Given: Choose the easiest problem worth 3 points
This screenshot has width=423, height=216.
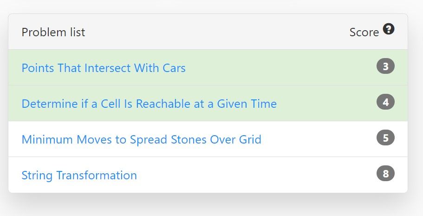Looking at the screenshot, I should tap(104, 68).
